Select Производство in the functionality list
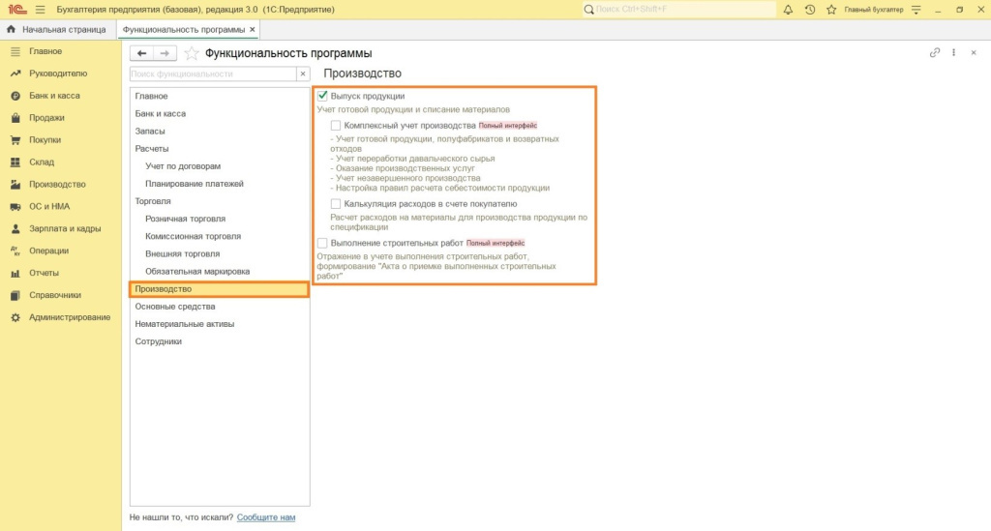Image resolution: width=991 pixels, height=531 pixels. 220,289
